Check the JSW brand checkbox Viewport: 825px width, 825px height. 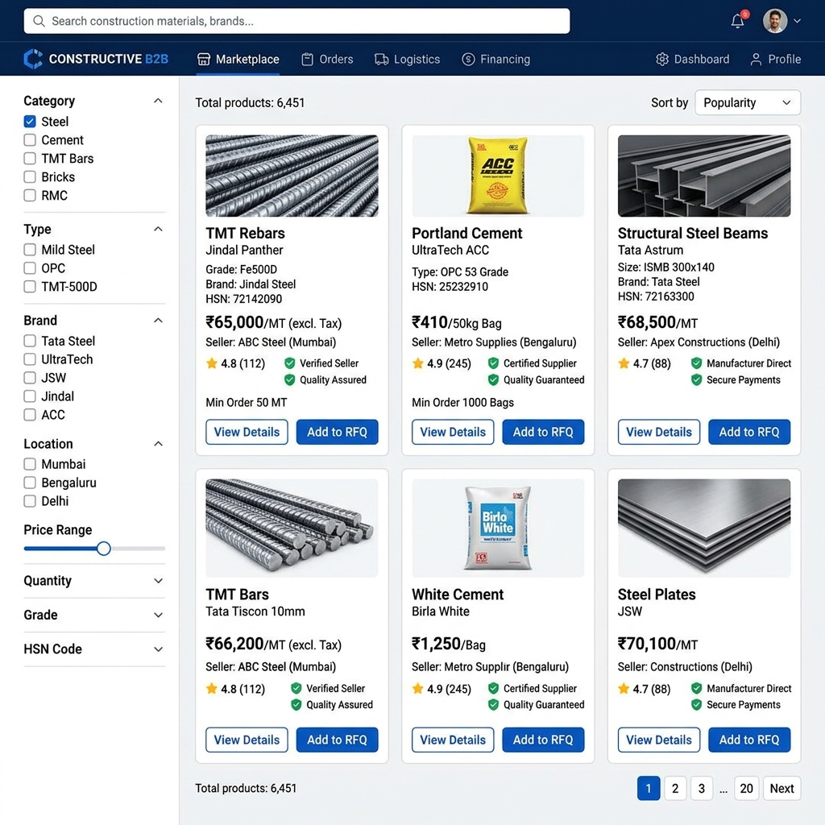tap(30, 378)
